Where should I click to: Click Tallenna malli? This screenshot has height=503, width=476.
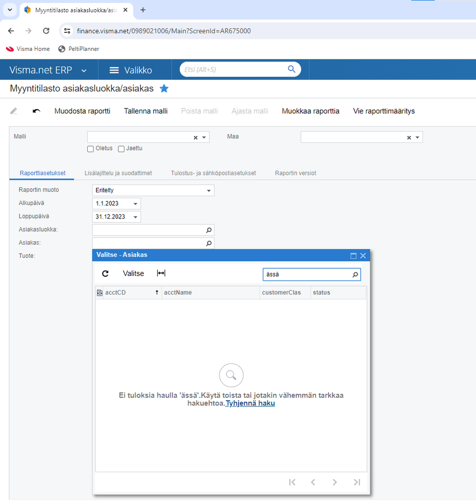[x=146, y=111]
